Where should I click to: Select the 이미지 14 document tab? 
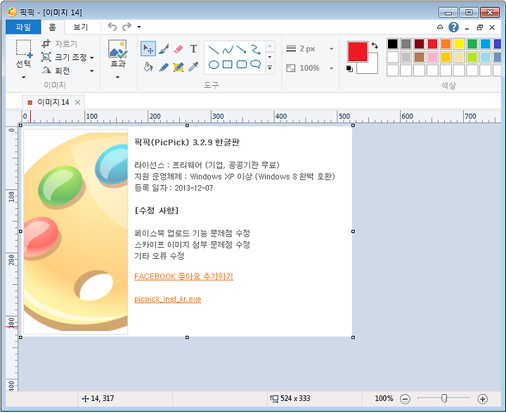(53, 103)
